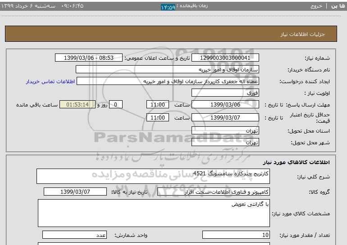The height and width of the screenshot is (245, 347).
Task: Click the header label زمان باقیمانده
Action: coord(192,6)
